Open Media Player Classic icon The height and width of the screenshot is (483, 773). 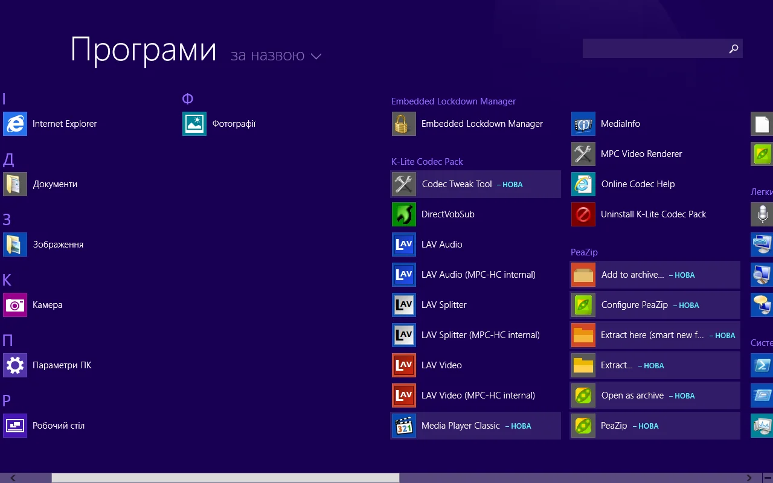404,426
